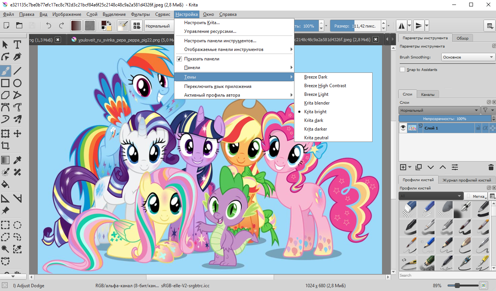Choose the Fill bucket tool
496x291 pixels.
[5, 184]
